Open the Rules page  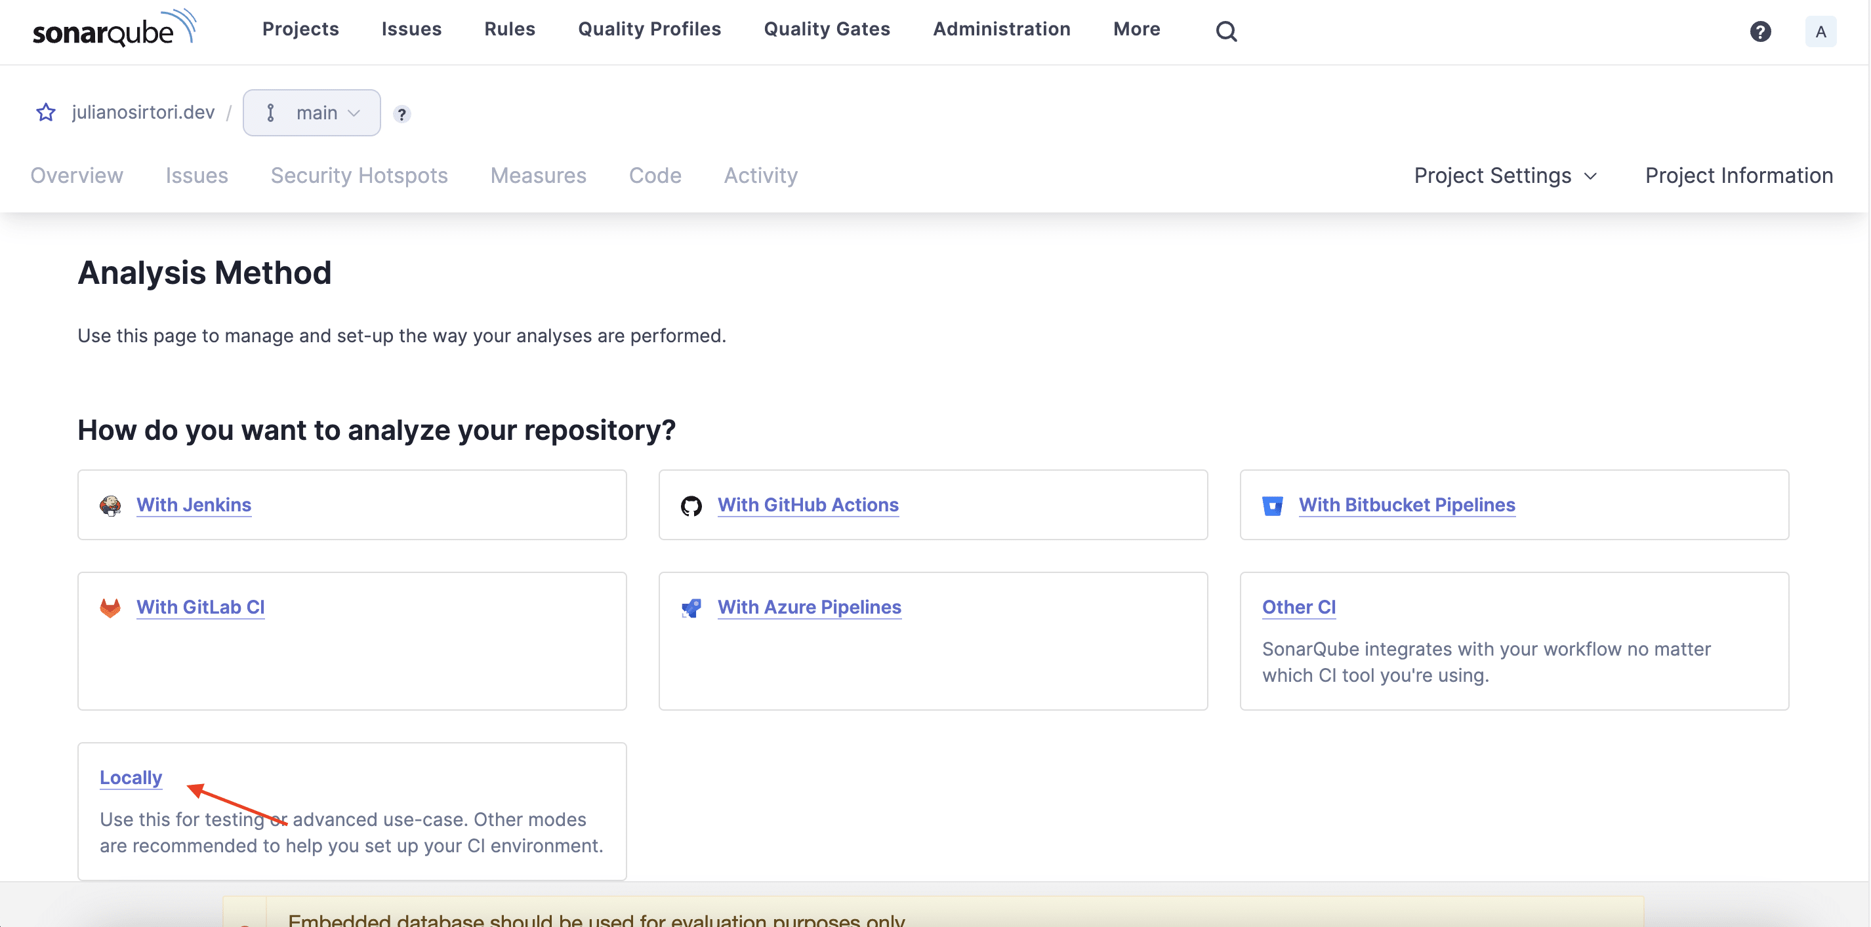(x=510, y=29)
